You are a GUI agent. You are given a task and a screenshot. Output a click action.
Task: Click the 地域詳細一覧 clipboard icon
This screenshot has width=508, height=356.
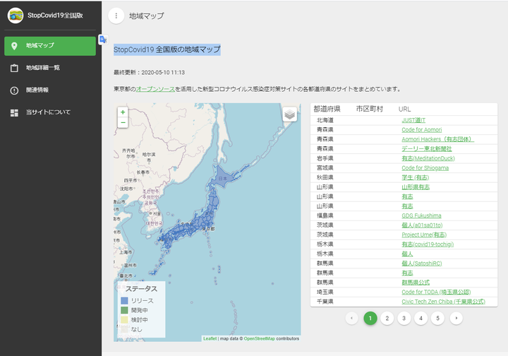click(14, 68)
